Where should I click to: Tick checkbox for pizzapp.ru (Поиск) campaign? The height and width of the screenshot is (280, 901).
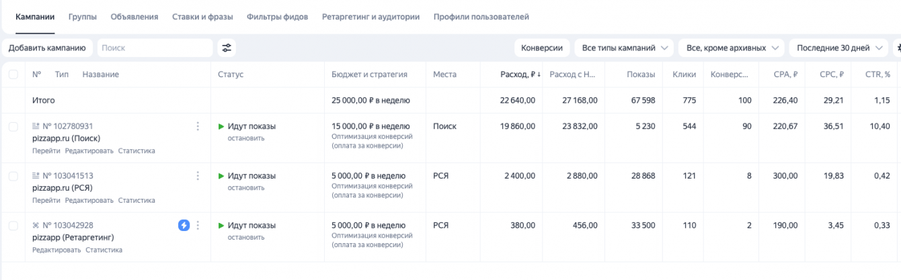(x=13, y=126)
